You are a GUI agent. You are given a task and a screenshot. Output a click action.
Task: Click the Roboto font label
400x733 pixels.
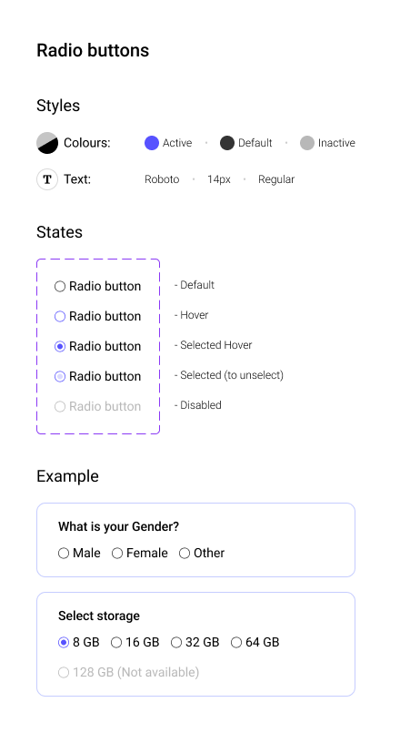click(x=162, y=179)
